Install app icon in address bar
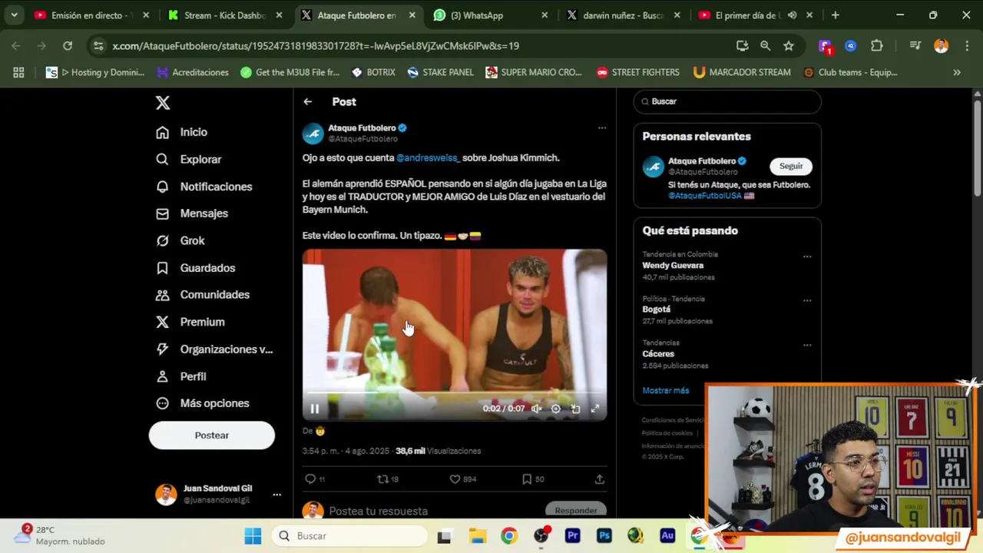This screenshot has height=553, width=983. tap(742, 46)
